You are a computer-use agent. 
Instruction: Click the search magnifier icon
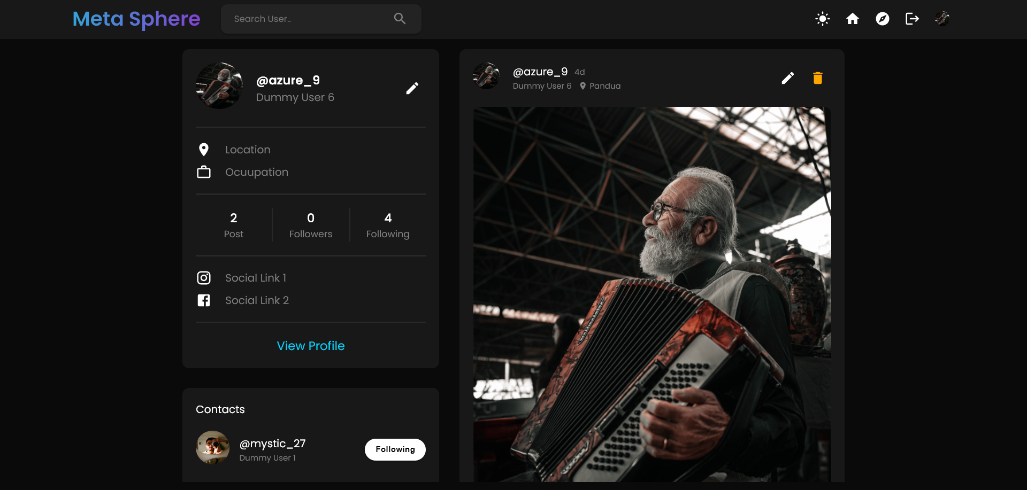click(400, 19)
